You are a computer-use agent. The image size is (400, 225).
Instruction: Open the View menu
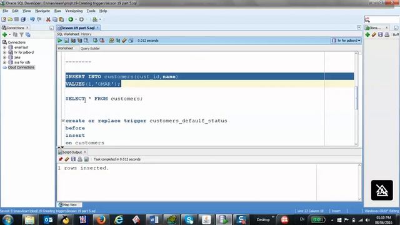[x=26, y=11]
